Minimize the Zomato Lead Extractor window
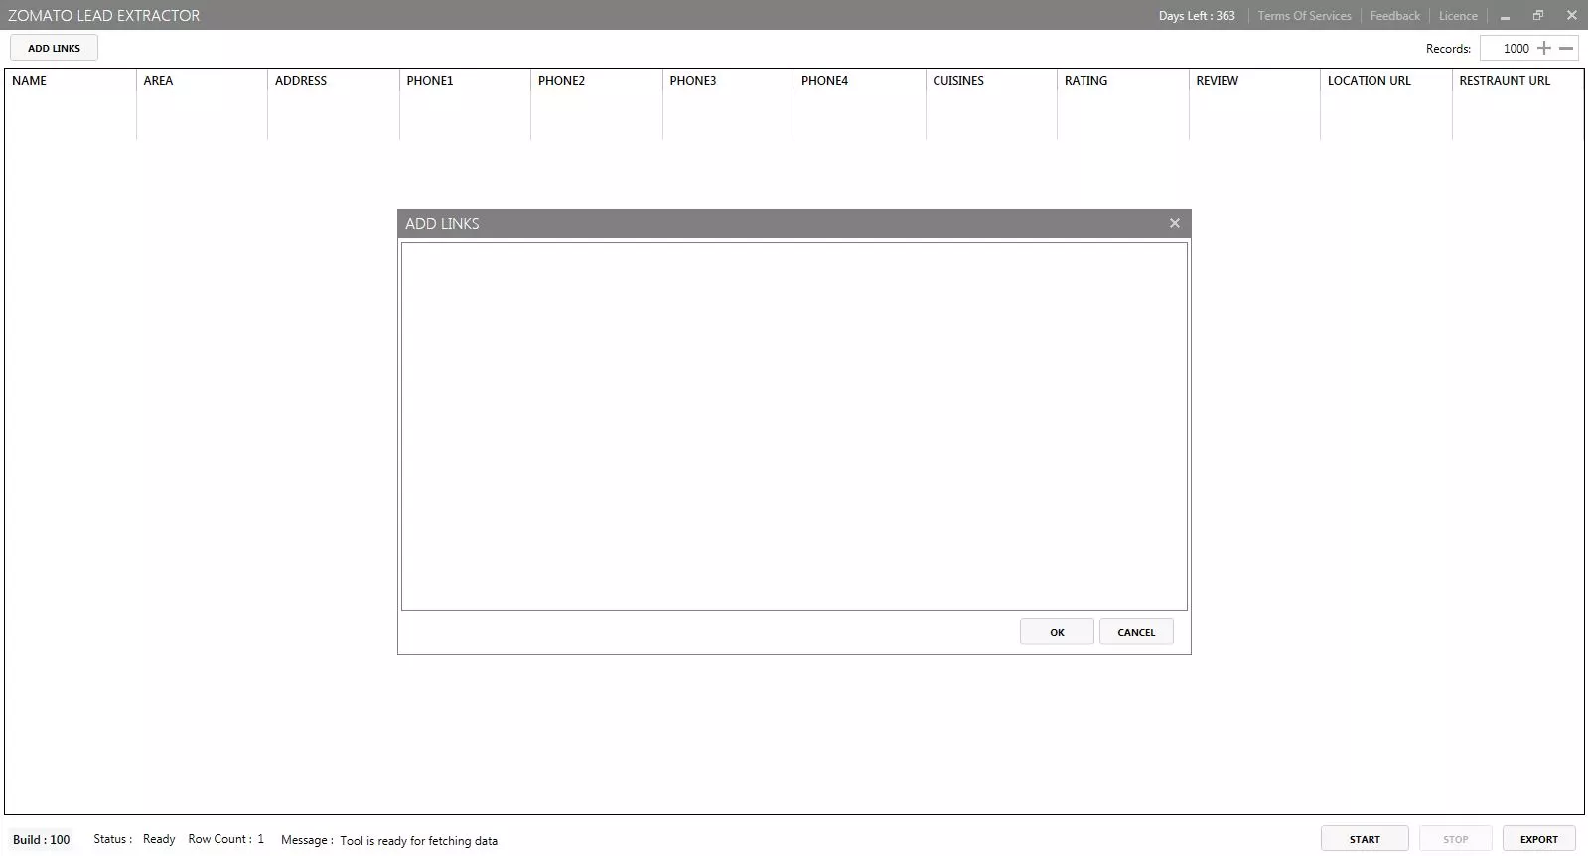This screenshot has height=856, width=1588. (x=1505, y=16)
